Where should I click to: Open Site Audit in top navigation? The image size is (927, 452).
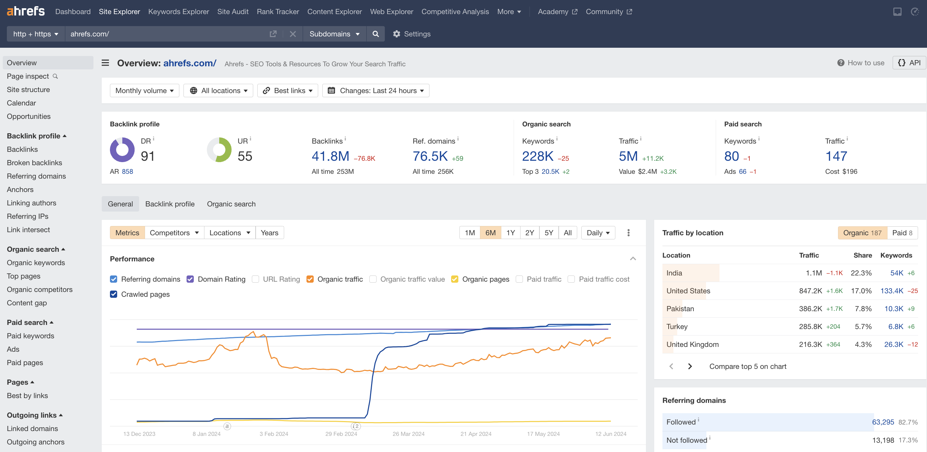233,12
